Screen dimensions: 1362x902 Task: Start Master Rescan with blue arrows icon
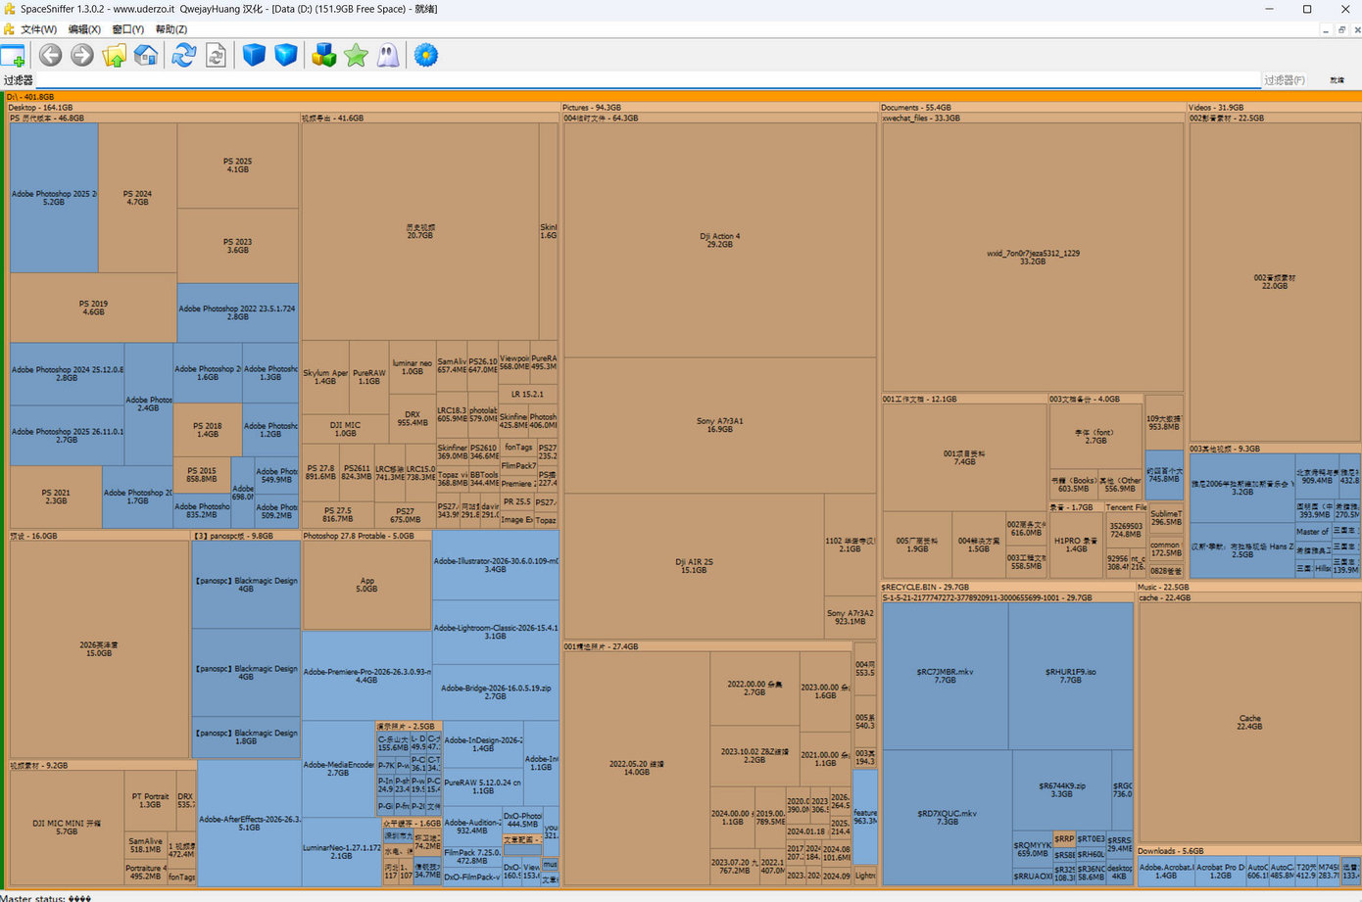(x=184, y=56)
